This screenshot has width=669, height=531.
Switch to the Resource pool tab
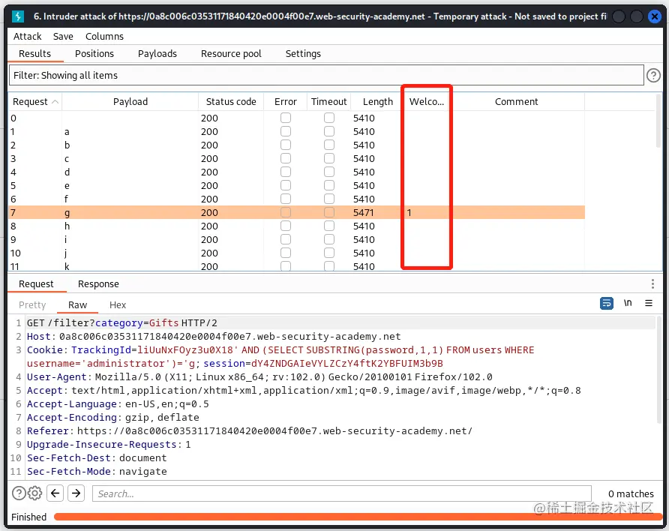tap(231, 54)
